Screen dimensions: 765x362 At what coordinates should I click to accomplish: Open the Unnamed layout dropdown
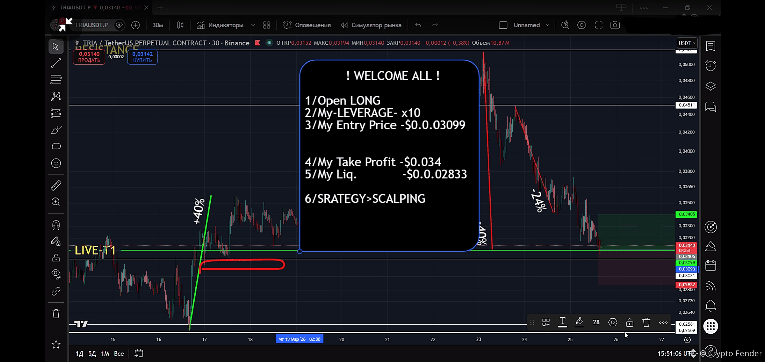[531, 25]
